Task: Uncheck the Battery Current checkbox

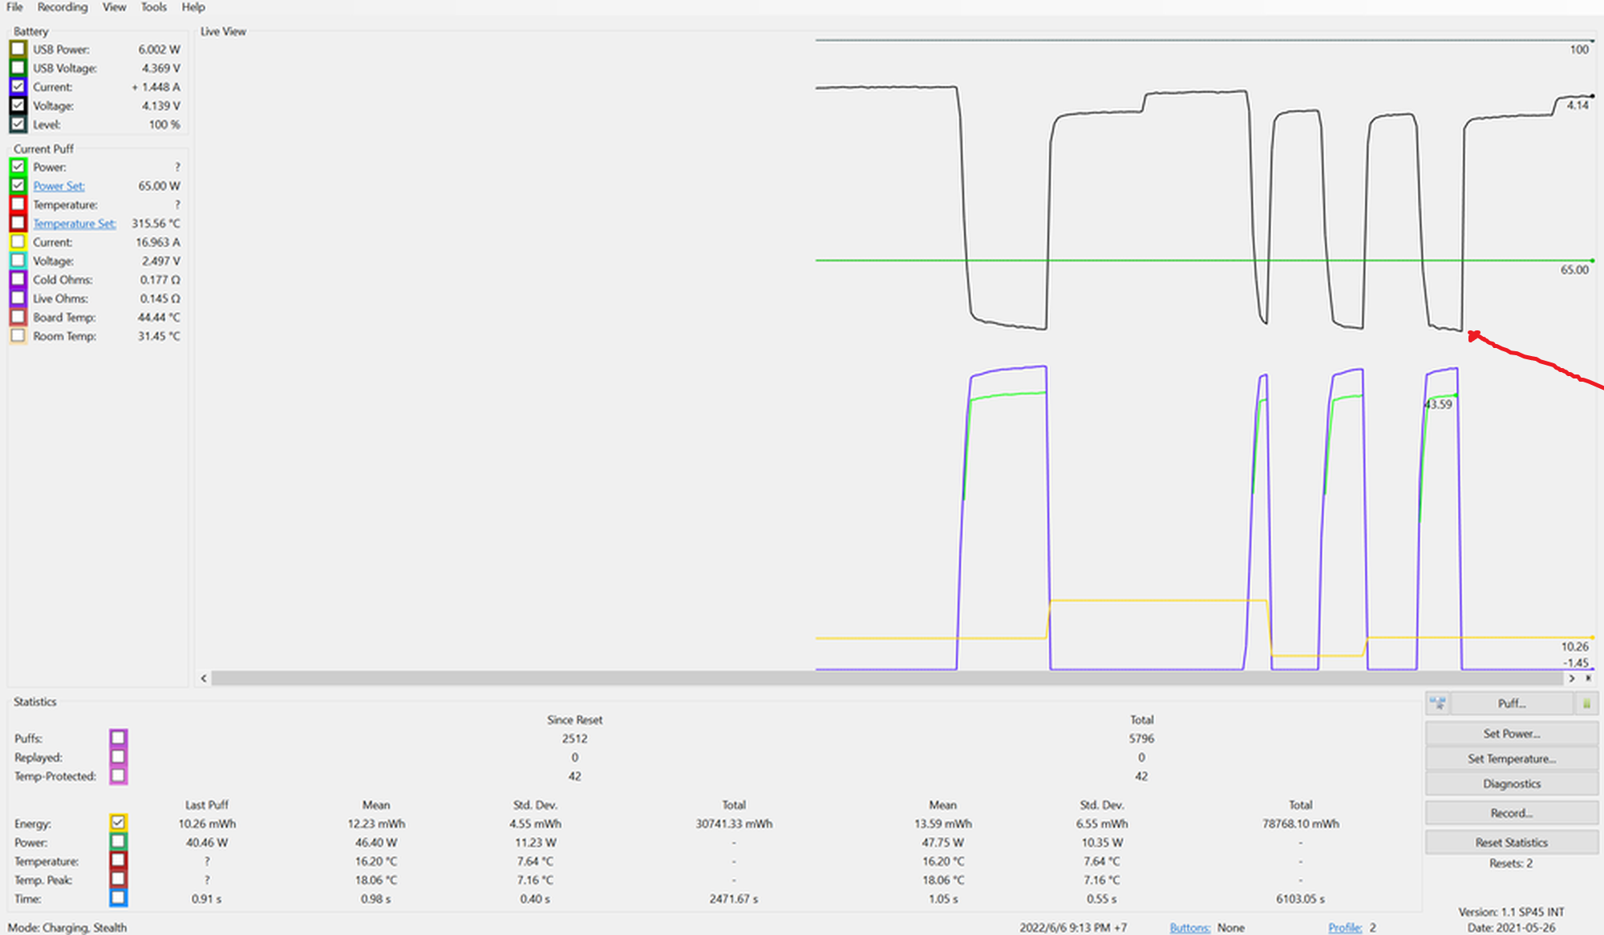Action: click(x=18, y=87)
